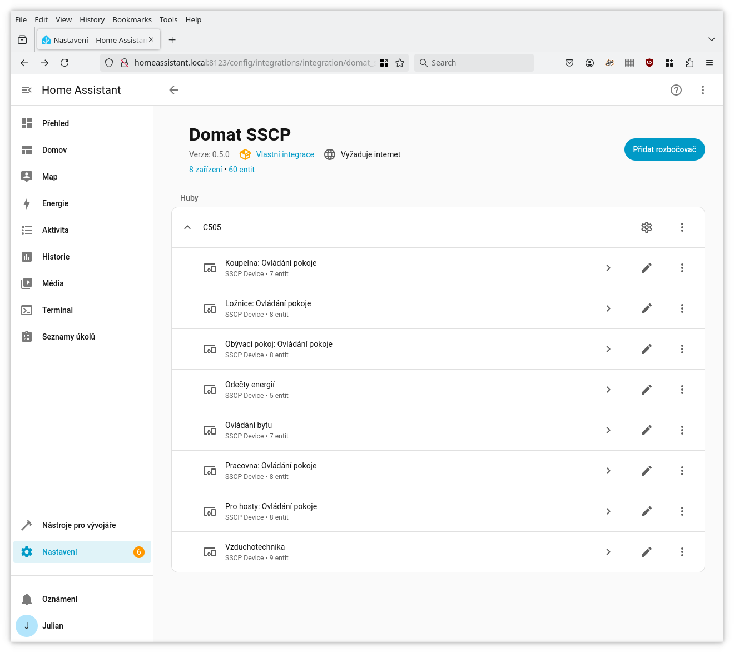
Task: Edit Ložnice: Ovládání pokoje device
Action: (x=647, y=308)
